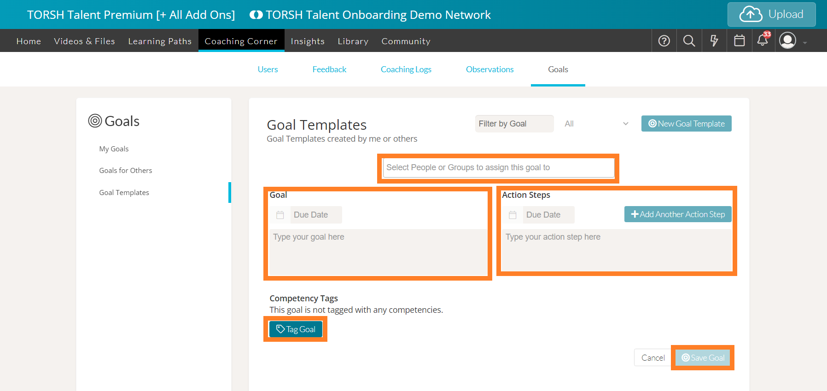Open the lightning bolt quick actions icon
827x391 pixels.
coord(714,41)
